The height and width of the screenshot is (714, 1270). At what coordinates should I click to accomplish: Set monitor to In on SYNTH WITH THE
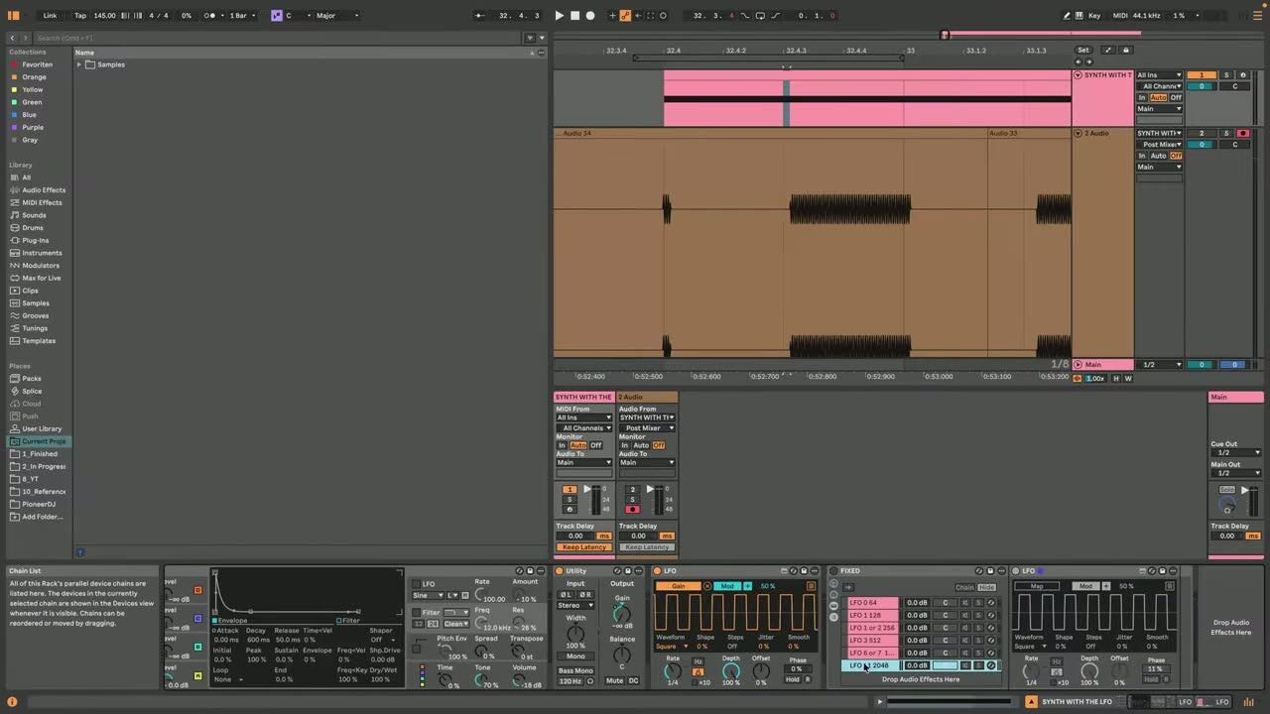[562, 445]
